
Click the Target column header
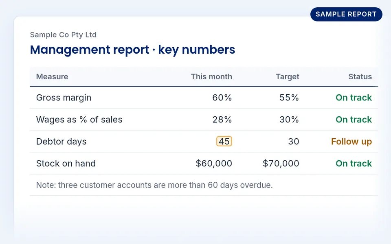click(x=287, y=77)
